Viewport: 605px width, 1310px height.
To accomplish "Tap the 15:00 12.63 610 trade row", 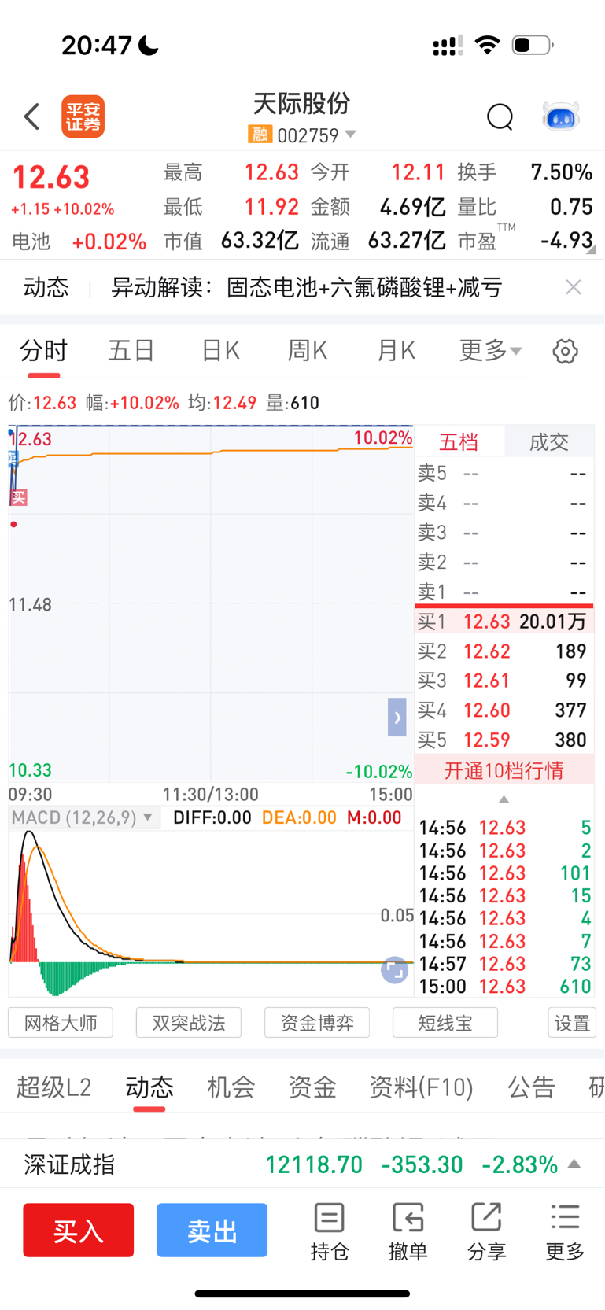I will 504,987.
